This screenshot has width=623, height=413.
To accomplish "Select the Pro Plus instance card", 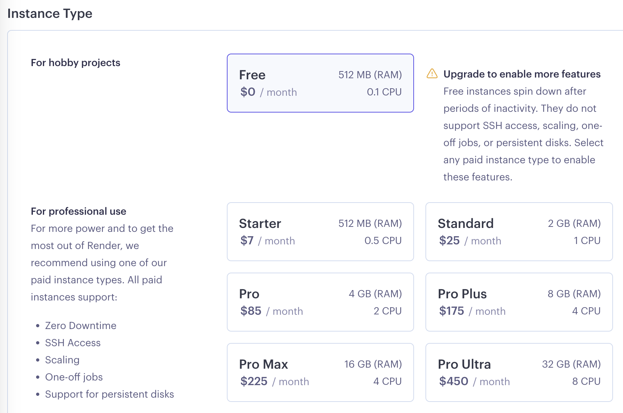I will coord(519,302).
